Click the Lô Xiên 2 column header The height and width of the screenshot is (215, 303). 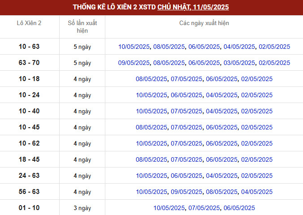click(x=29, y=23)
